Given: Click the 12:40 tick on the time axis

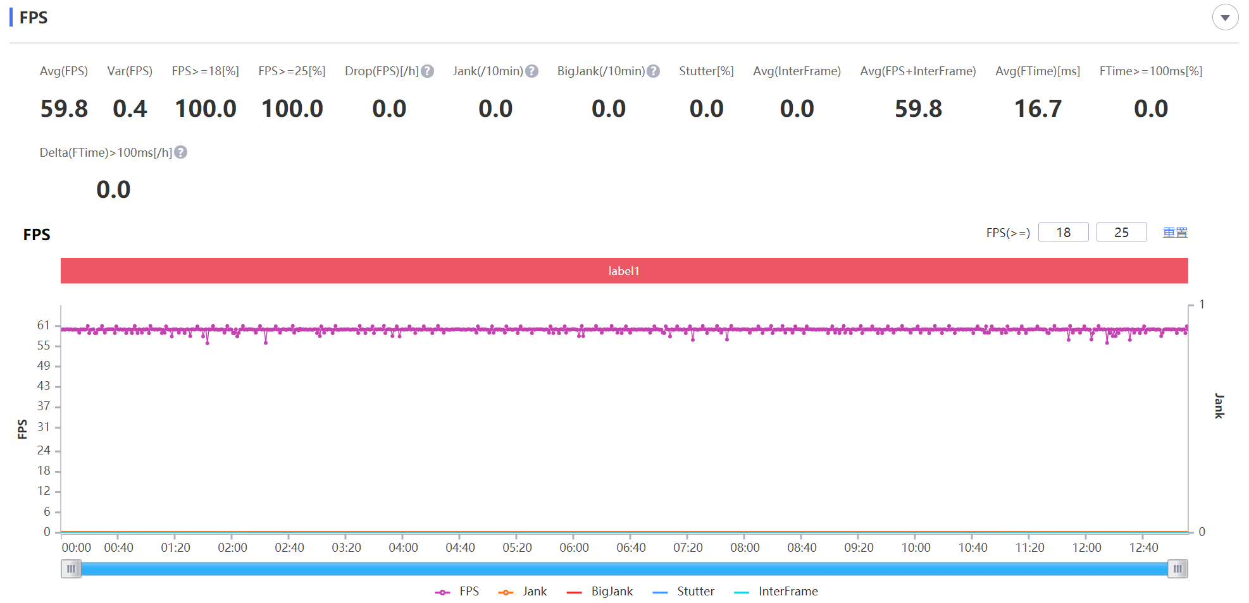Looking at the screenshot, I should click(1143, 547).
